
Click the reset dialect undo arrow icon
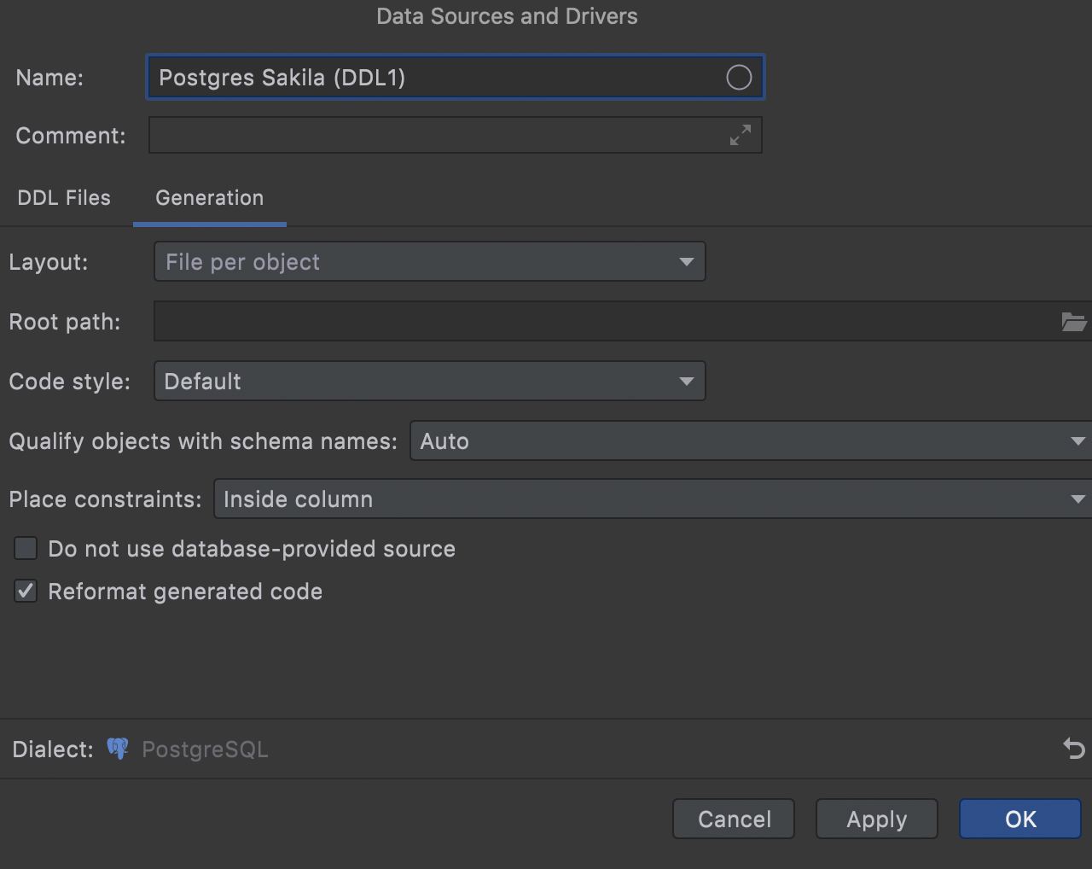pyautogui.click(x=1073, y=749)
